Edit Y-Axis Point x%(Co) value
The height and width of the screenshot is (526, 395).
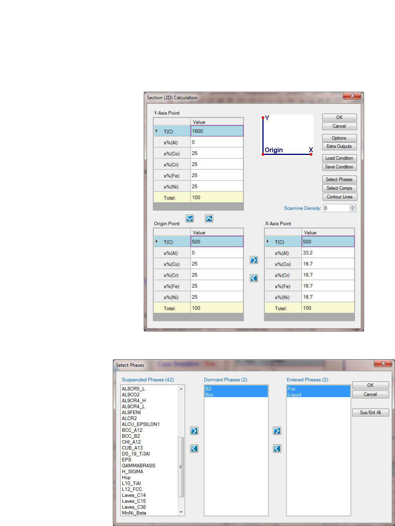[x=217, y=153]
